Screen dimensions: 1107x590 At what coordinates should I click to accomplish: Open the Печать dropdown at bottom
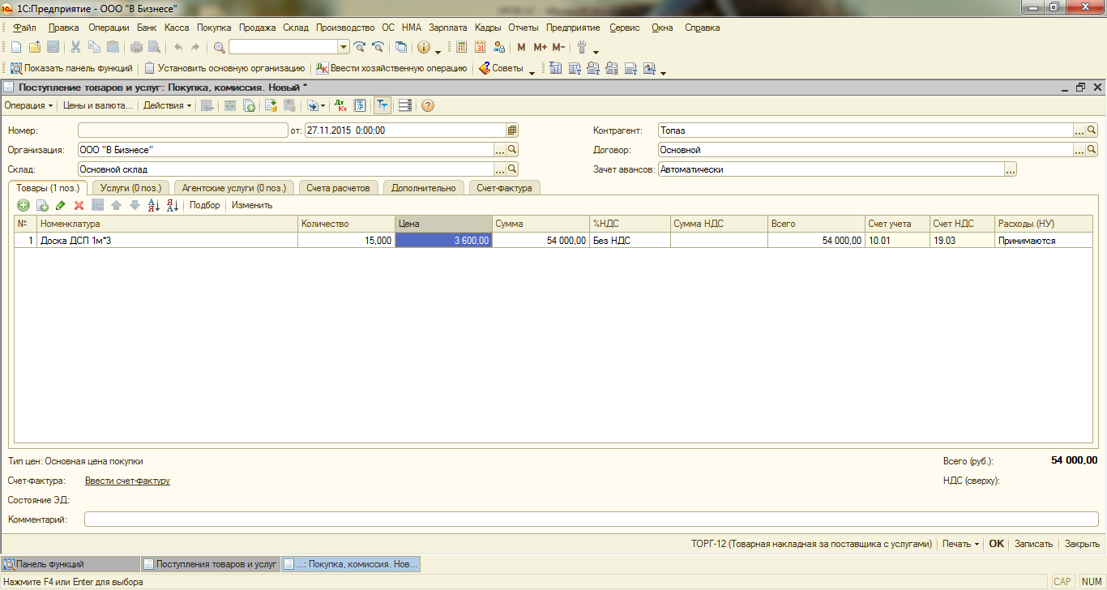960,544
